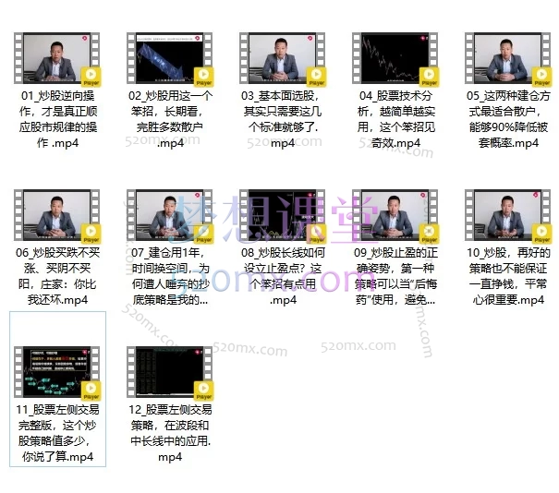Viewport: 559px width, 493px height.
Task: Click filename '05_这两种建仓方式最适合散户，能够90%降低被套概率.mp4'
Action: point(508,119)
